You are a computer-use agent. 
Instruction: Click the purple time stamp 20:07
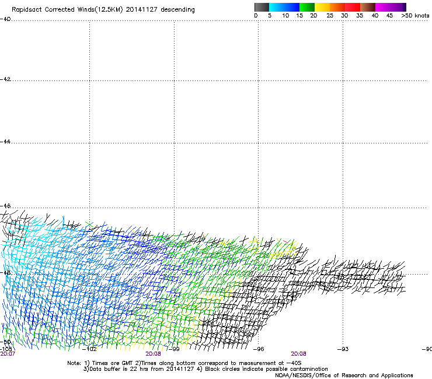8,354
